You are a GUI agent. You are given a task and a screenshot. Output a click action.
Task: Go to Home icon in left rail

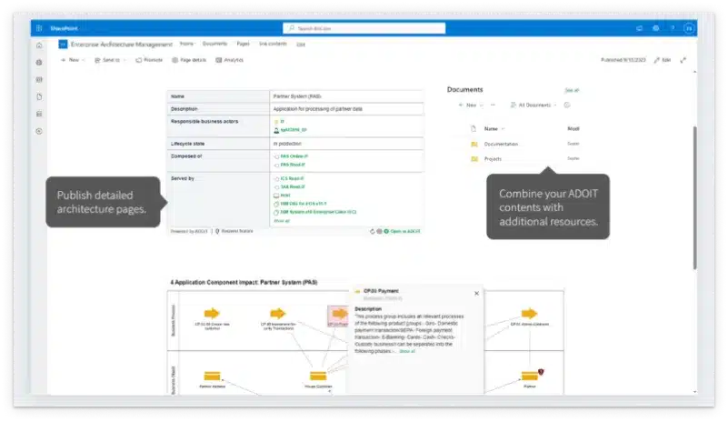coord(39,45)
